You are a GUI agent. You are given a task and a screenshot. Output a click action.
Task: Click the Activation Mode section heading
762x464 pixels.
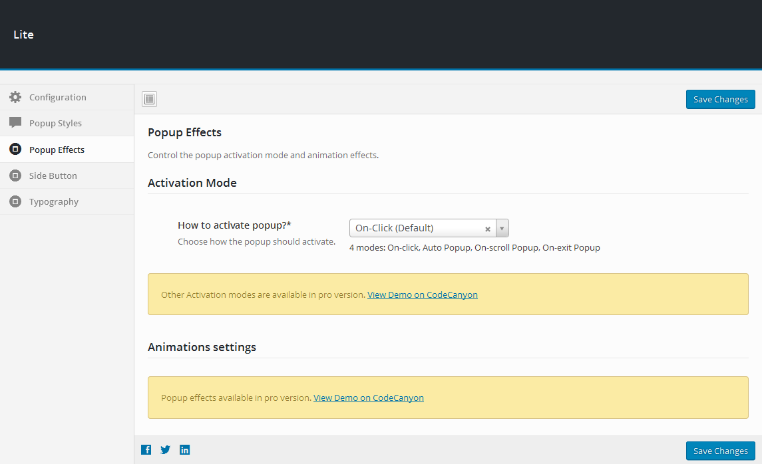(x=192, y=183)
